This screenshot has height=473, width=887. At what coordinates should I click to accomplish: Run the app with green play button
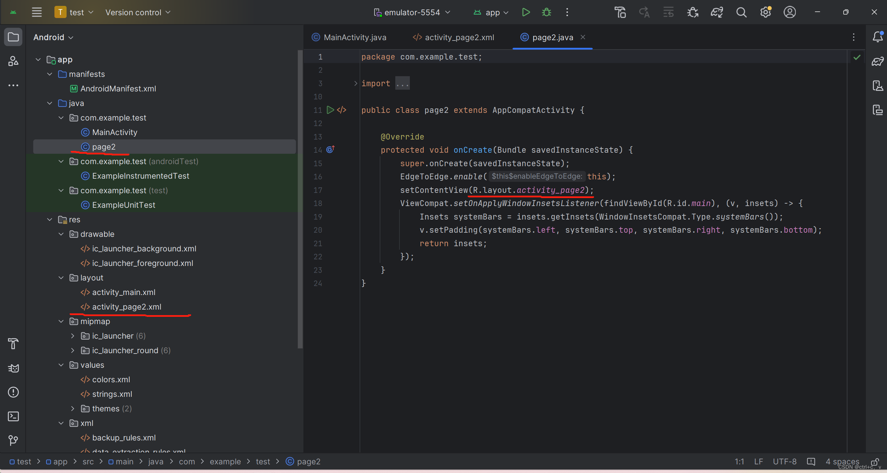(526, 12)
